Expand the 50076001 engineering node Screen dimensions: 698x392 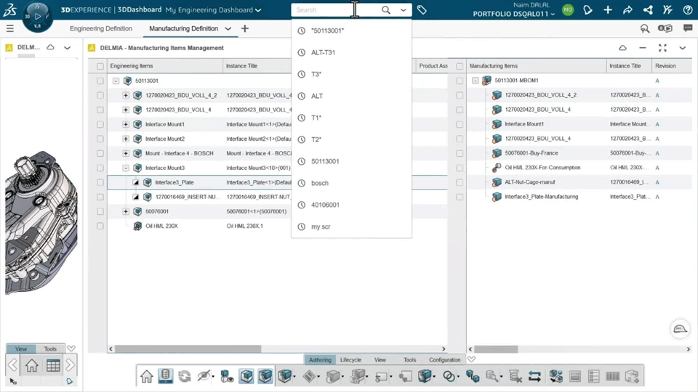coord(126,211)
